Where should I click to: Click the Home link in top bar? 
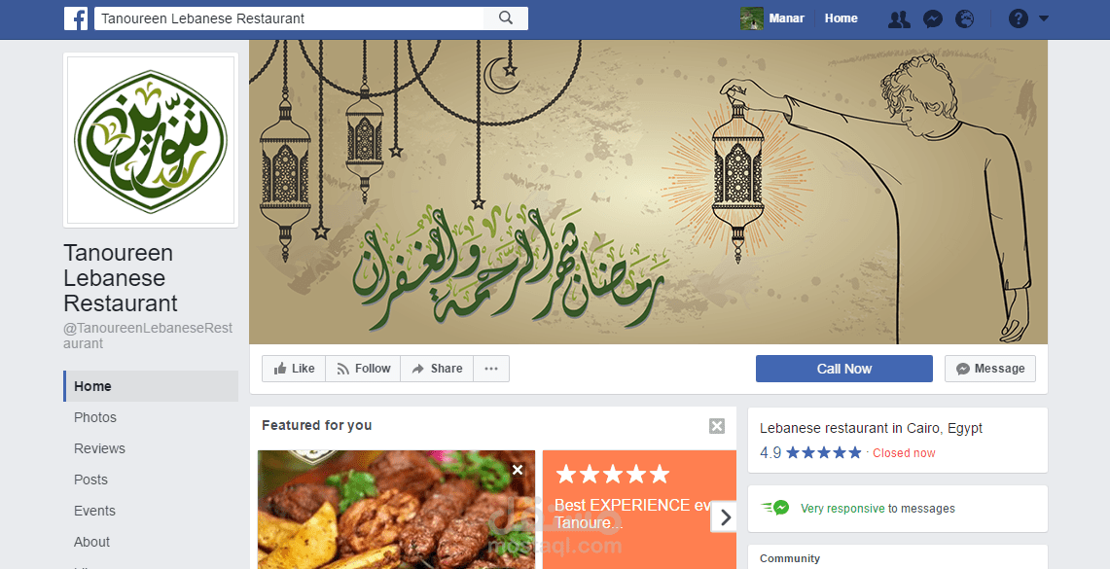(841, 18)
